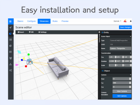Adjust the Fov stepper arrows
This screenshot has width=140, height=105.
tap(130, 87)
